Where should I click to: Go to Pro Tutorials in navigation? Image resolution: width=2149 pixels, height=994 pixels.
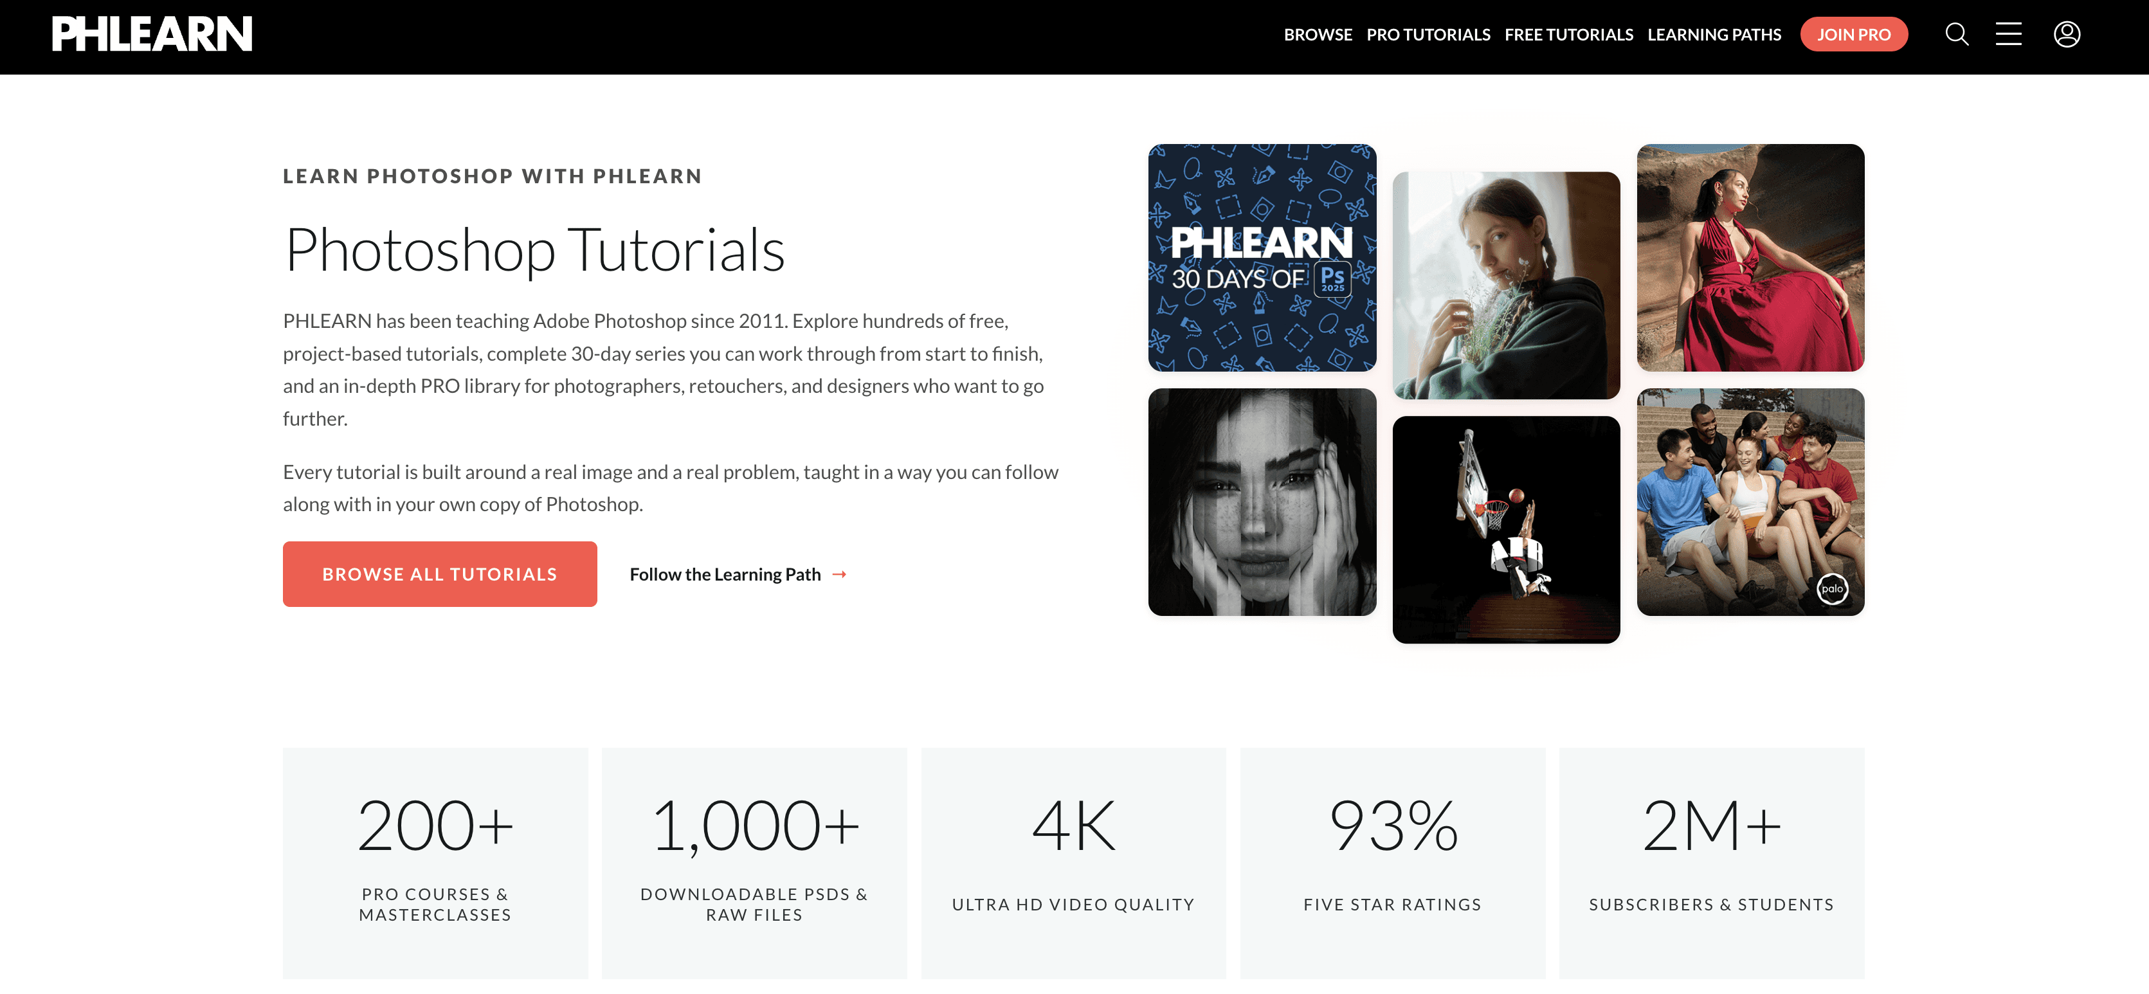pos(1428,35)
